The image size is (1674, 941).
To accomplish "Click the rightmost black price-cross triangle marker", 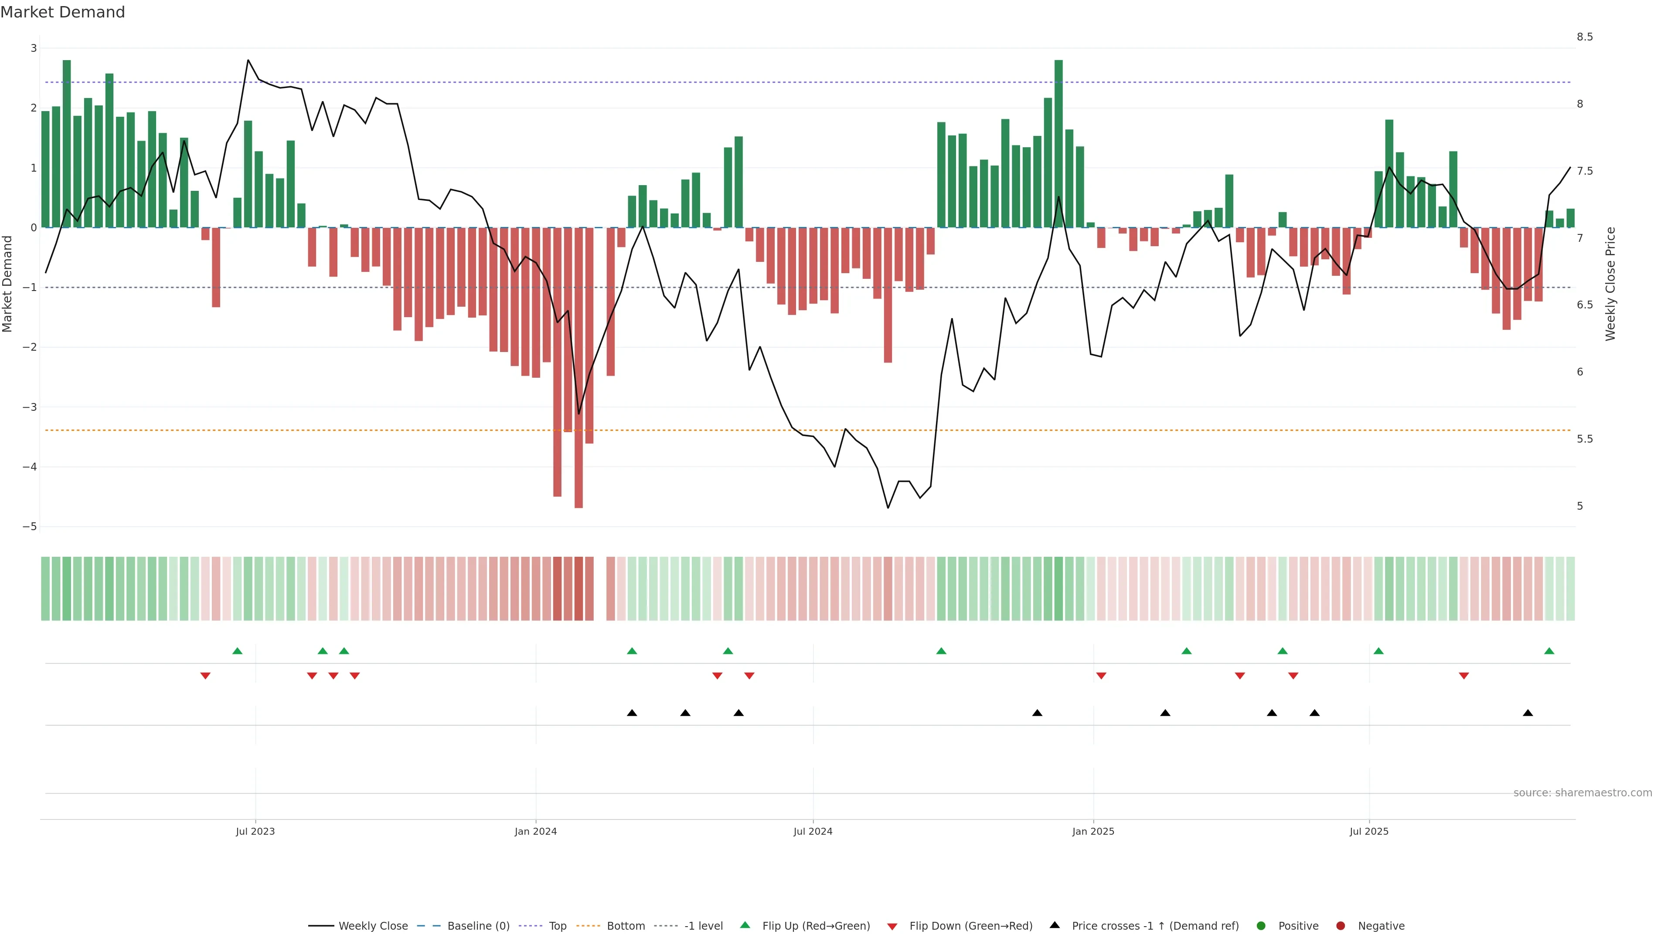I will (x=1528, y=713).
